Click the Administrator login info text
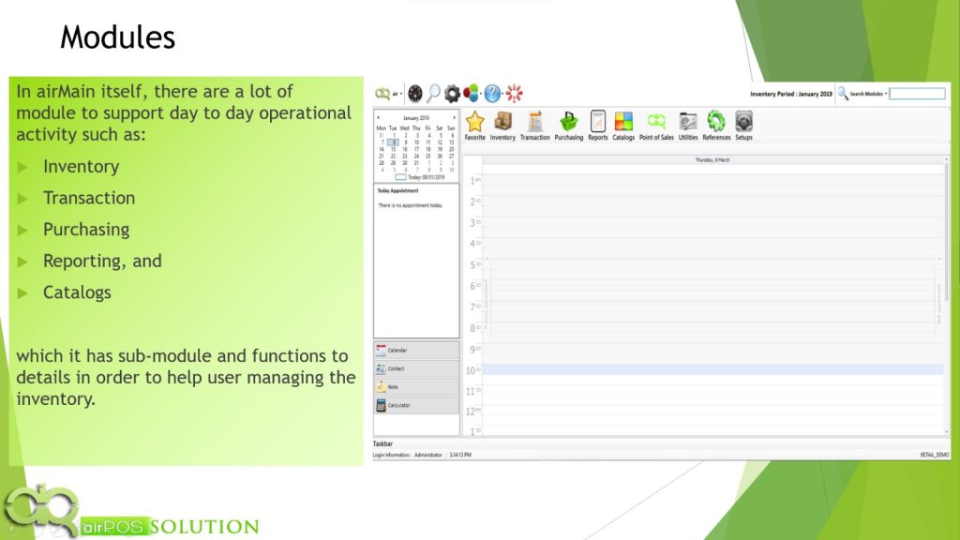960x540 pixels. pos(427,455)
